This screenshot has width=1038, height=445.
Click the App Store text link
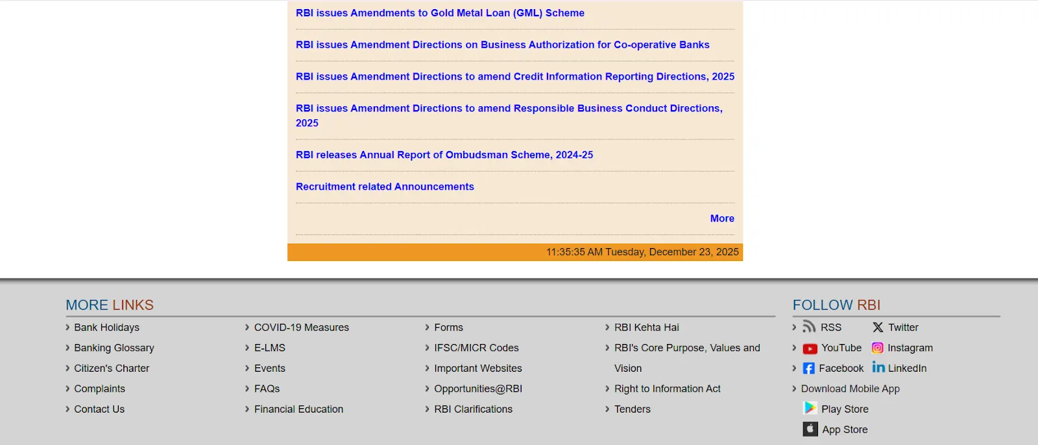pyautogui.click(x=845, y=429)
